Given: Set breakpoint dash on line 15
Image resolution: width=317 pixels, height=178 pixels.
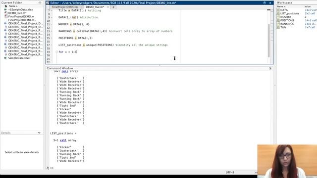Looking at the screenshot, I should pos(52,38).
